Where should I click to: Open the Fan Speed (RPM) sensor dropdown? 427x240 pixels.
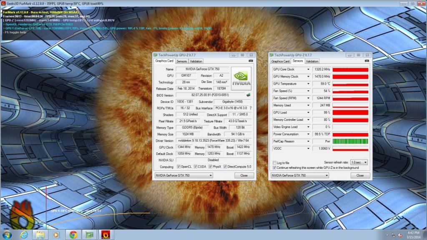tap(308, 98)
